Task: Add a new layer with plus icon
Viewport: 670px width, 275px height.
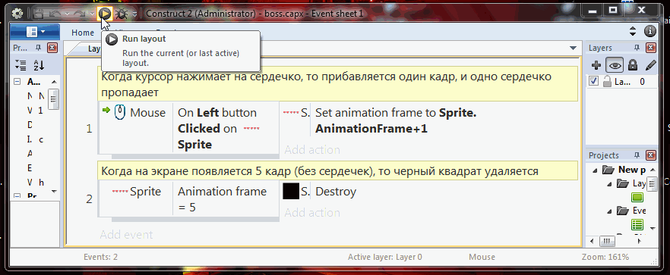Action: click(596, 65)
